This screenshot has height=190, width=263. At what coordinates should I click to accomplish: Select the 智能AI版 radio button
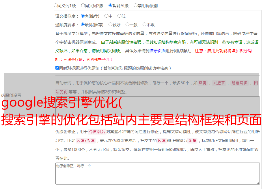pyautogui.click(x=110, y=5)
